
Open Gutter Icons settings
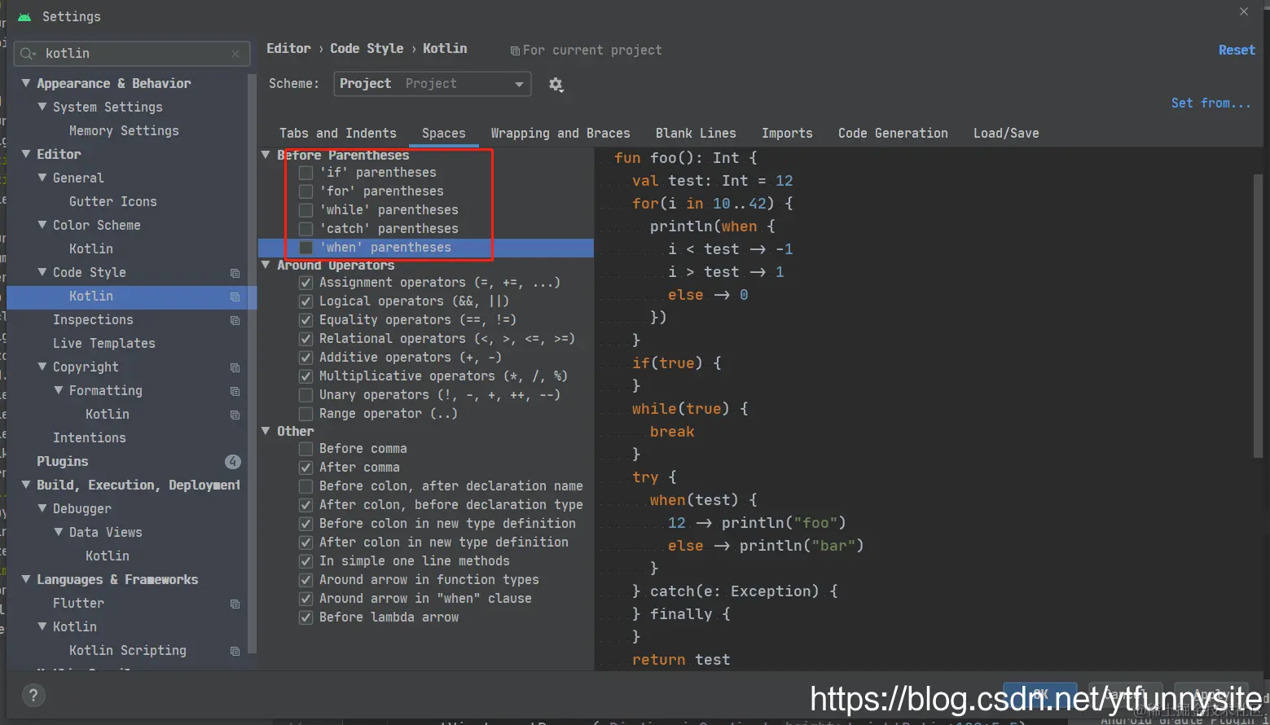(113, 202)
